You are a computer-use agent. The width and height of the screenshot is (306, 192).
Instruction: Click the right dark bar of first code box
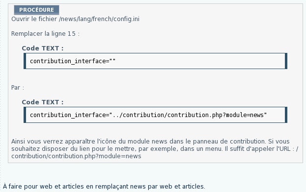click(x=286, y=61)
